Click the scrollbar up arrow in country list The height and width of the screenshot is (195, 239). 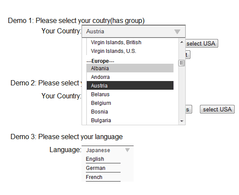(x=182, y=42)
